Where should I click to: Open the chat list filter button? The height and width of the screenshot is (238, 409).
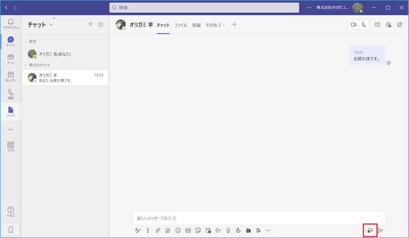[90, 24]
